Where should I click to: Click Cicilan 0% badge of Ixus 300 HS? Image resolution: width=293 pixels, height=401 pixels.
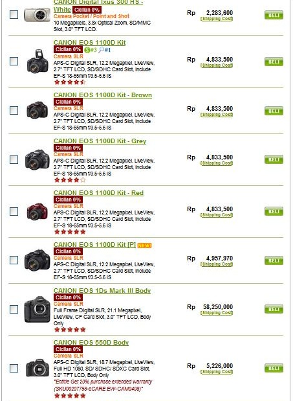point(87,10)
